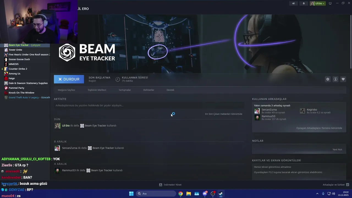
Task: Click the activity comment input field
Action: click(x=149, y=105)
